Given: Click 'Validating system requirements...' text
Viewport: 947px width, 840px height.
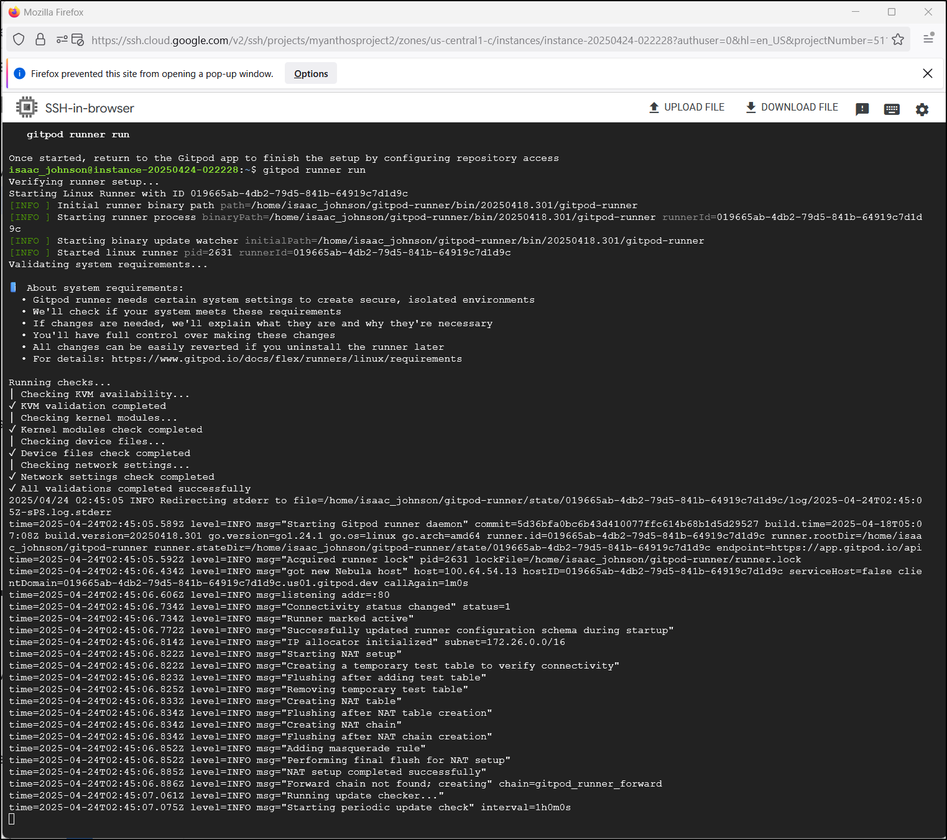Looking at the screenshot, I should click(x=108, y=264).
